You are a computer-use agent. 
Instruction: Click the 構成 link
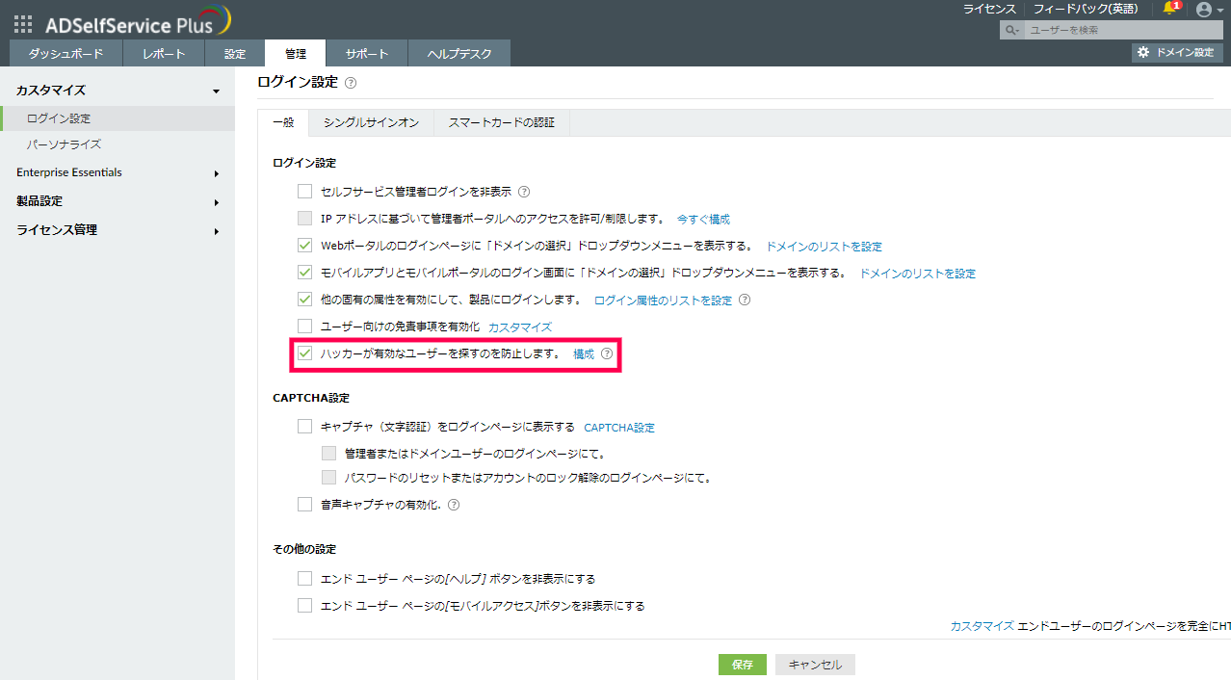(x=584, y=353)
